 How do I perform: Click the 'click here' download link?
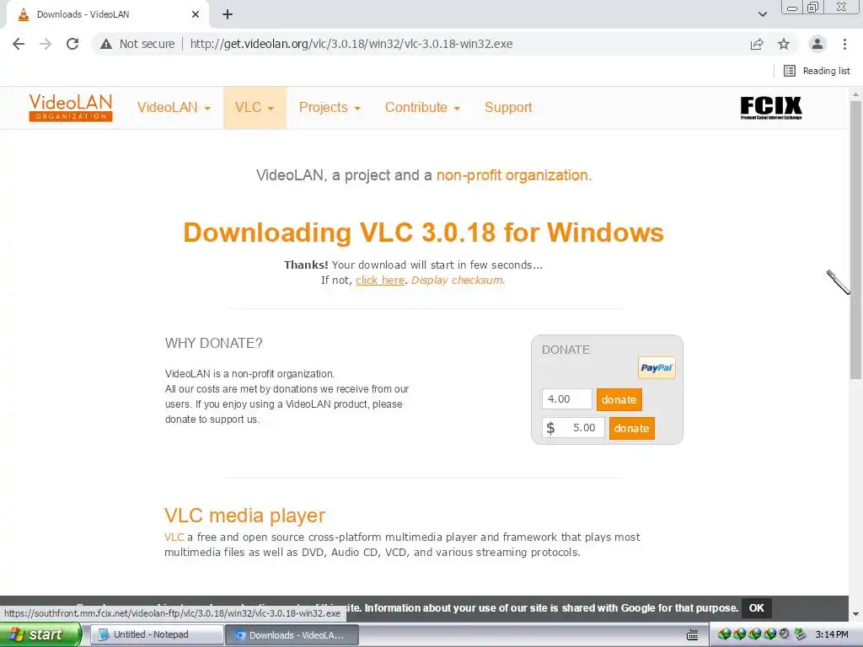(380, 280)
